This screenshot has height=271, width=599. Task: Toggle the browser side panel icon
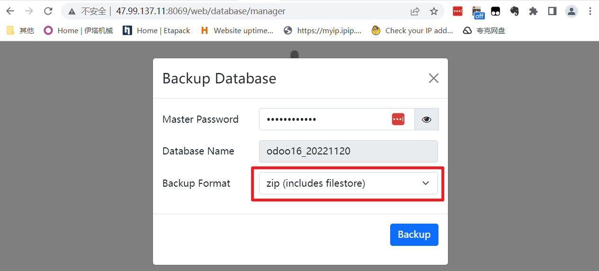pos(552,11)
